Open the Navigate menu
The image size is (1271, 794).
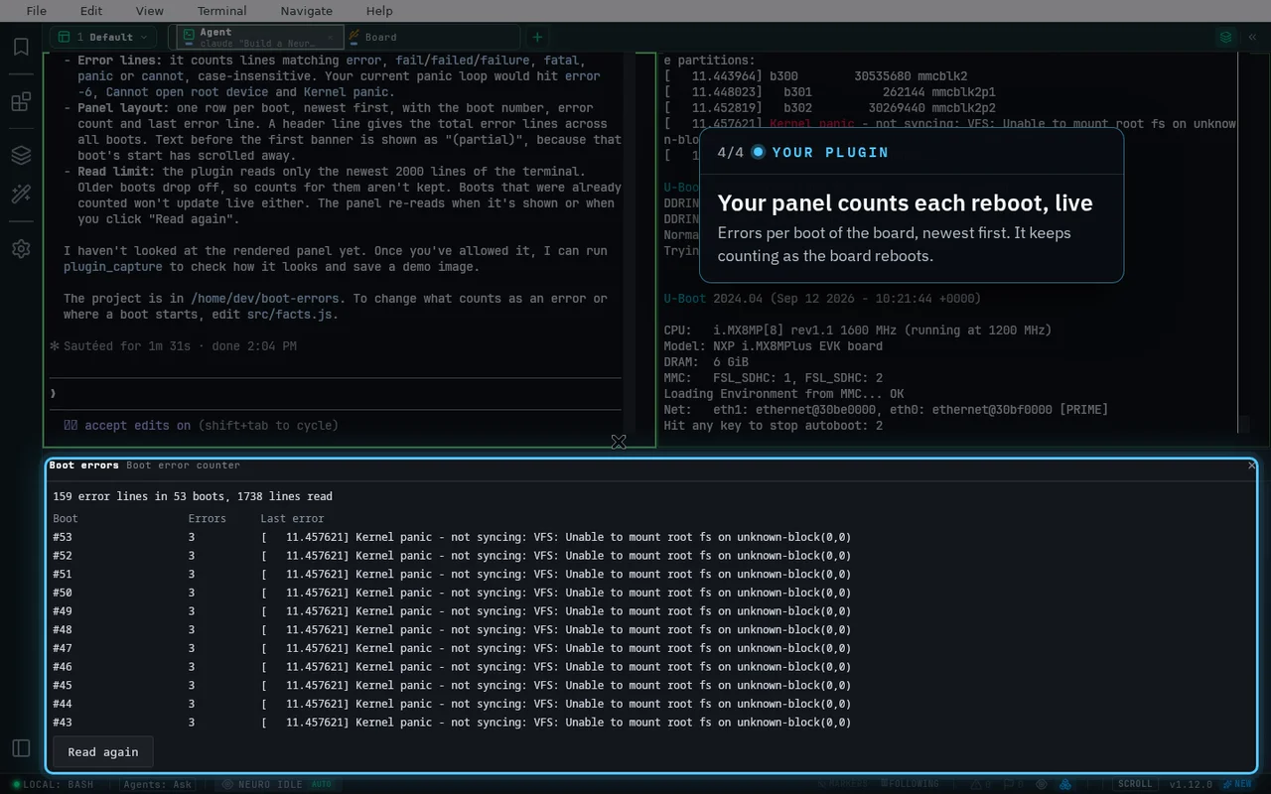click(x=307, y=11)
